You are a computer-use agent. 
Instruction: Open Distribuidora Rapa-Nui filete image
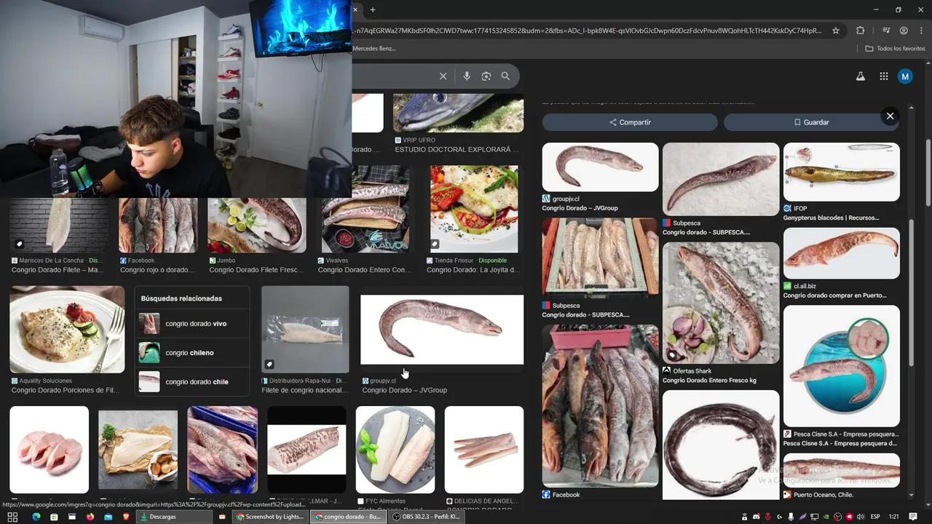305,330
